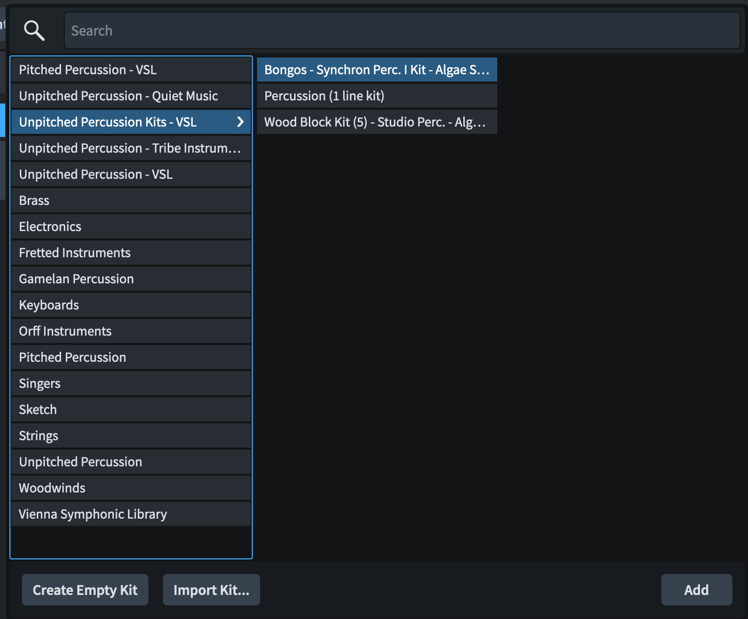Click the Create Empty Kit button
This screenshot has height=619, width=748.
[x=85, y=590]
